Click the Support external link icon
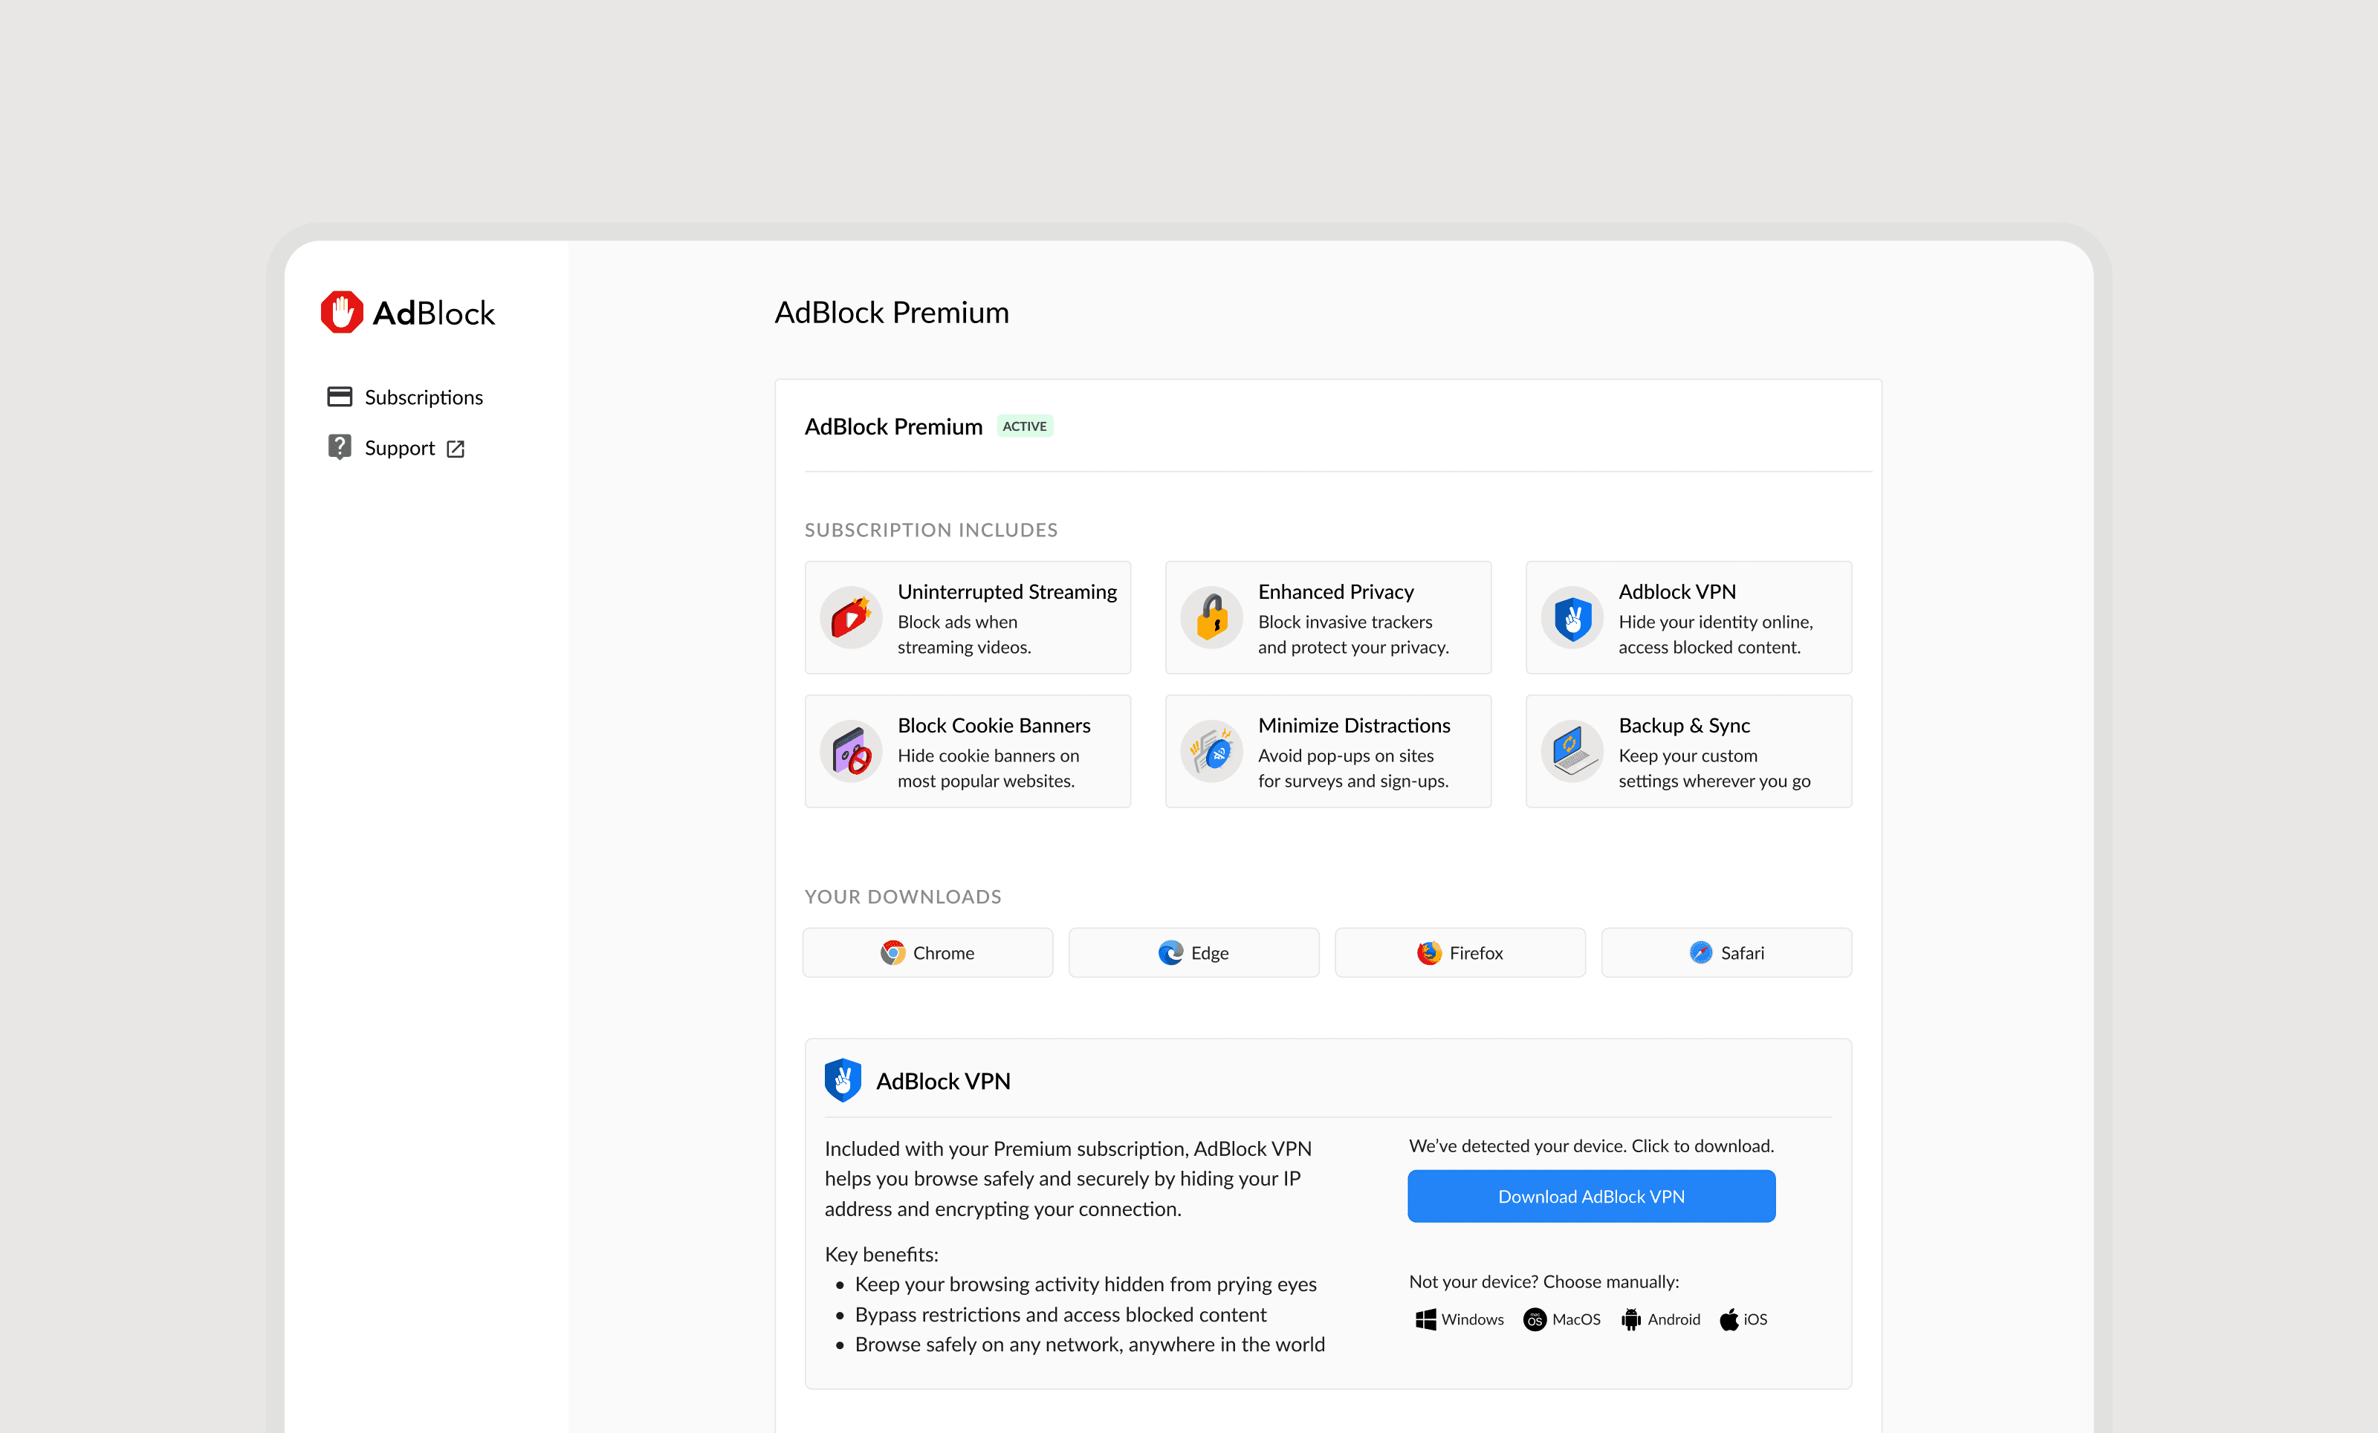The image size is (2378, 1433). (x=456, y=449)
